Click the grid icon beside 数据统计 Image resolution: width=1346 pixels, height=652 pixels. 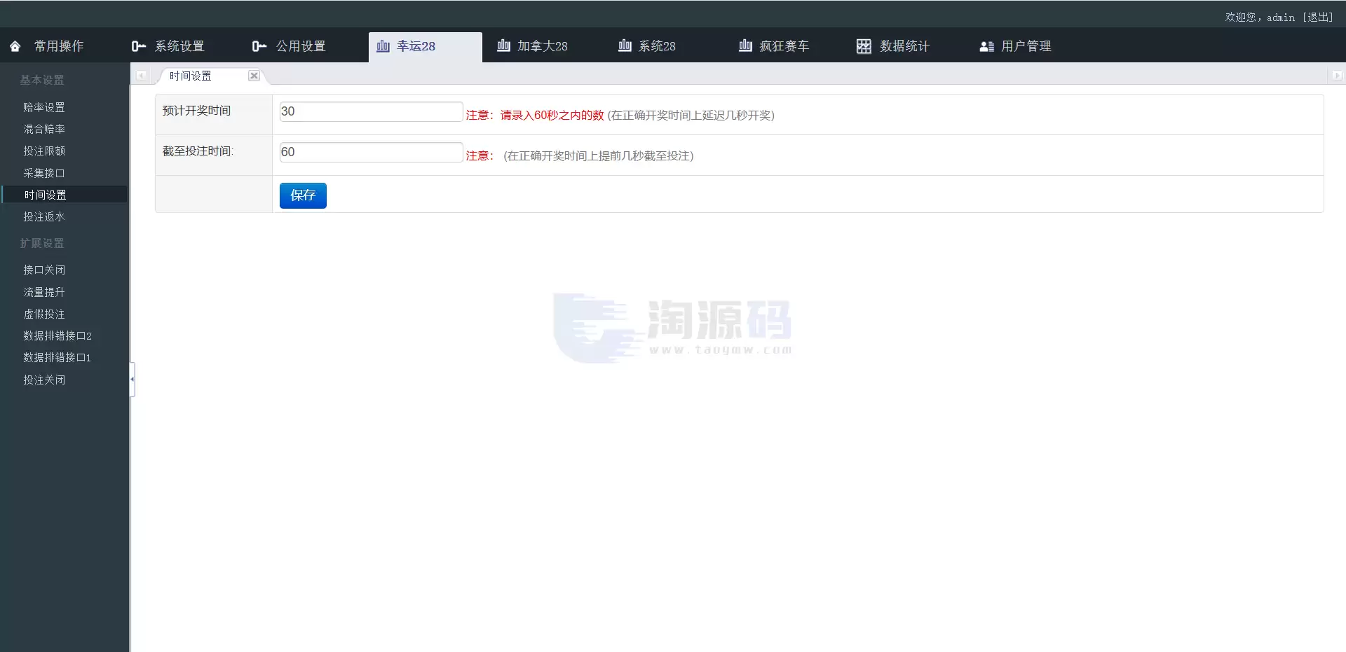(864, 46)
